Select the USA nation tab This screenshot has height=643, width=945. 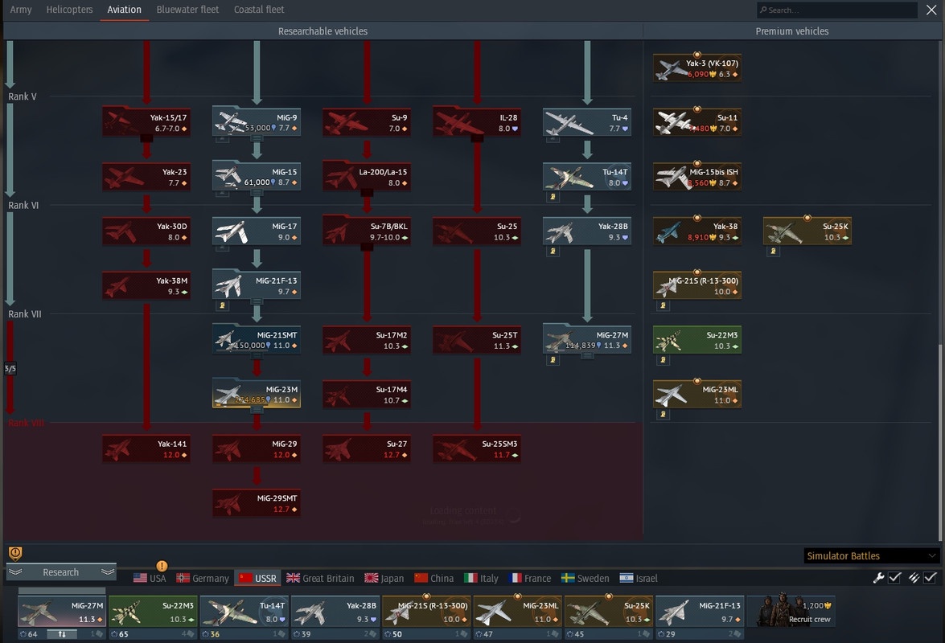(x=150, y=578)
